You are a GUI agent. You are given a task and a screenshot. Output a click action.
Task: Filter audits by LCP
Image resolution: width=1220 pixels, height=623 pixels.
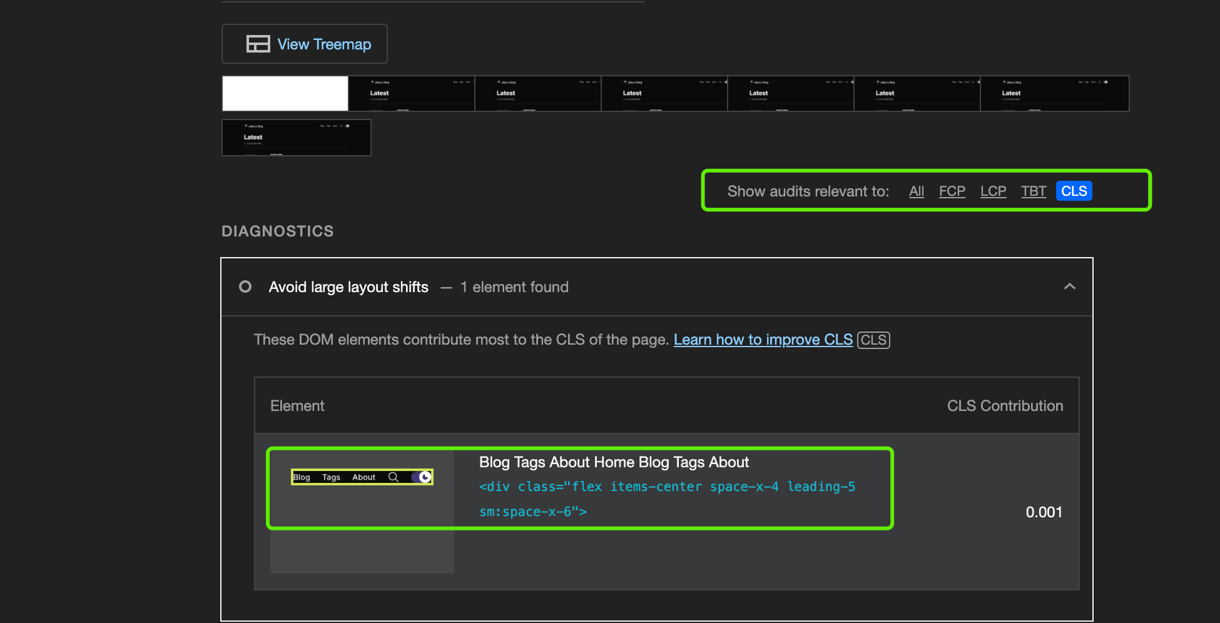pyautogui.click(x=993, y=191)
